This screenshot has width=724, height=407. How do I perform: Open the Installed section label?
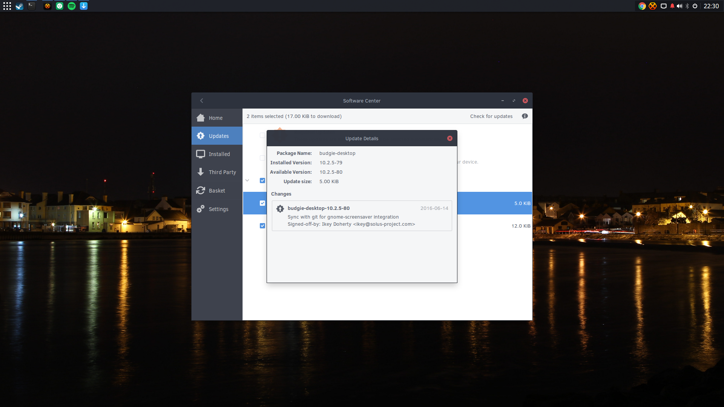coord(219,154)
